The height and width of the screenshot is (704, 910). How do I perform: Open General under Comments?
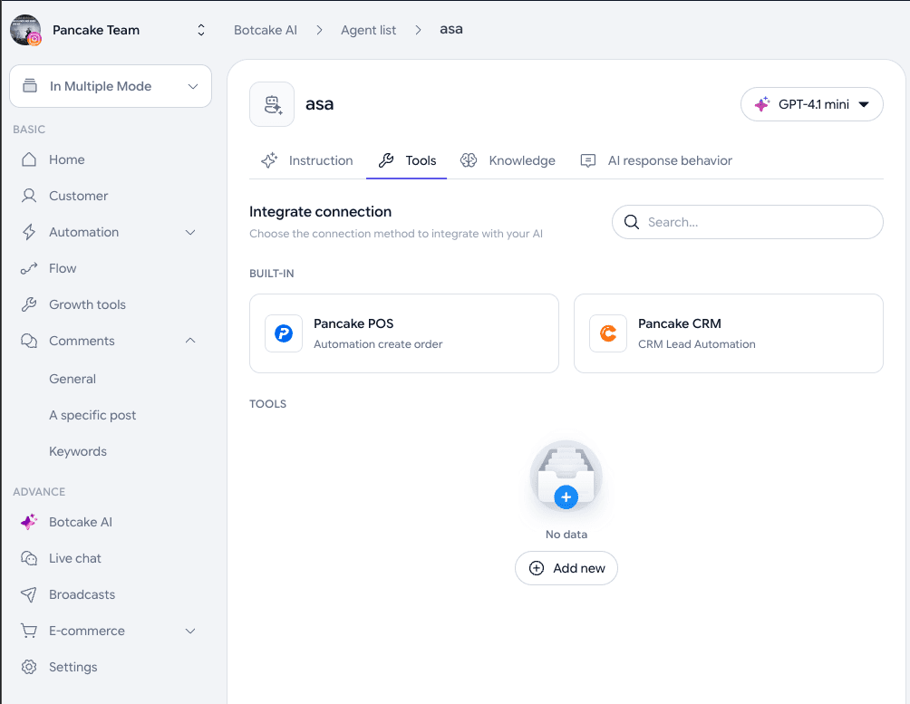(73, 379)
